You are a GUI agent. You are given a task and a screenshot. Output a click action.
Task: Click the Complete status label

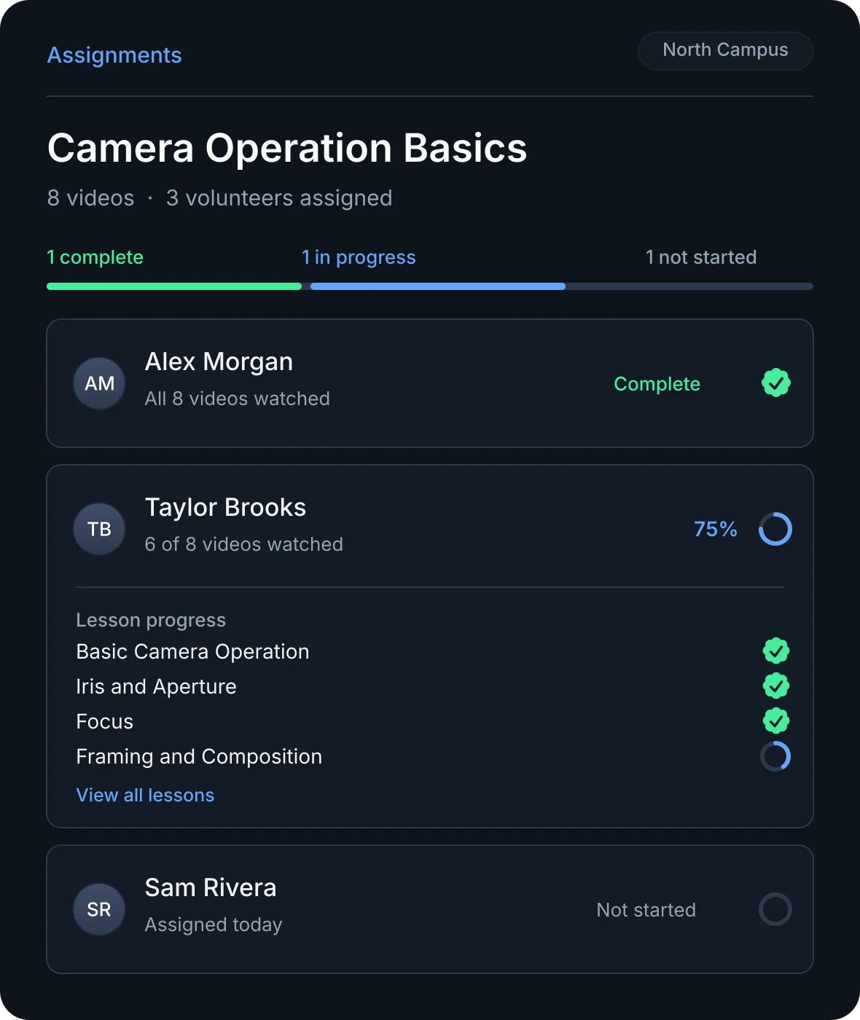click(x=657, y=384)
